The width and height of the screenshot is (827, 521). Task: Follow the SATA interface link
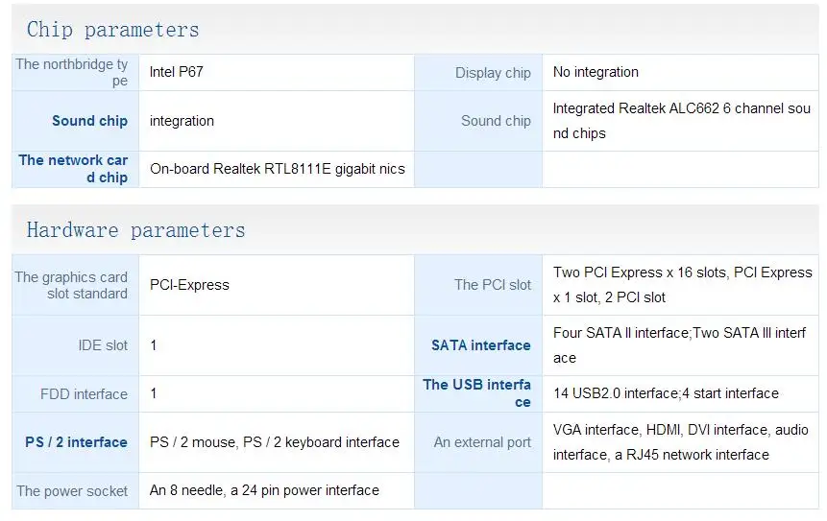pyautogui.click(x=481, y=345)
